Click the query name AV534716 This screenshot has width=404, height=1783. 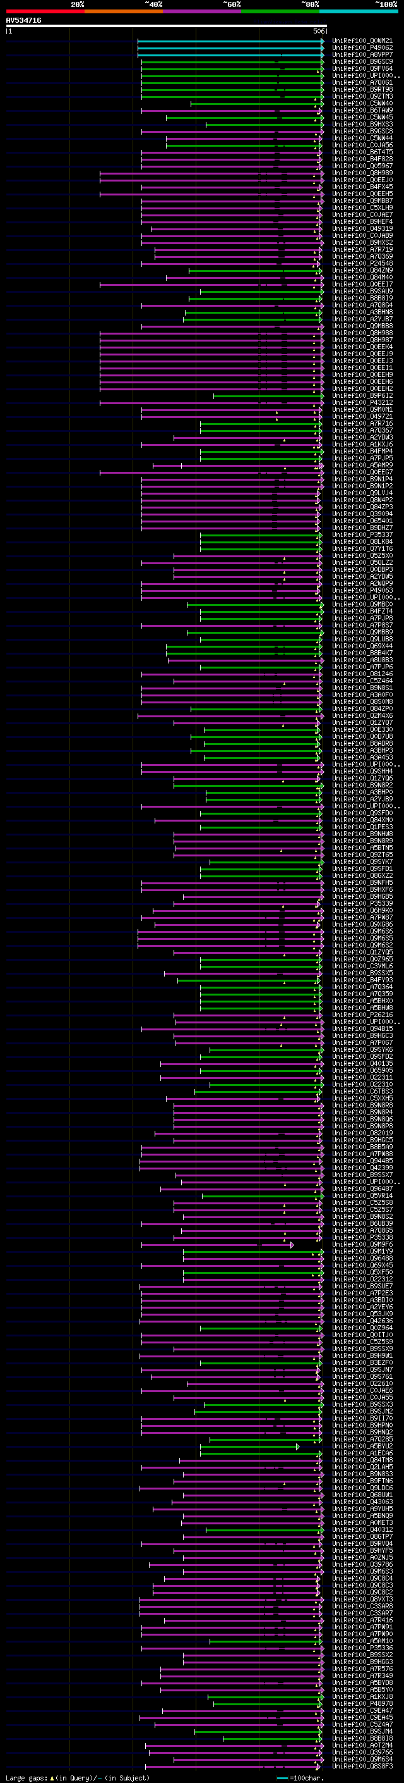pyautogui.click(x=23, y=20)
